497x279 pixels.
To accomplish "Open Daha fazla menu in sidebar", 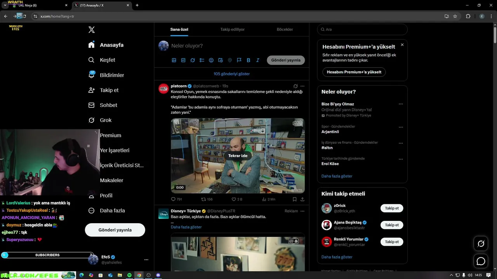I will pos(112,210).
